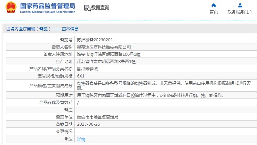Click the document icon beside 境内医疗器械
Viewport: 257px width, 145px height.
(8, 29)
